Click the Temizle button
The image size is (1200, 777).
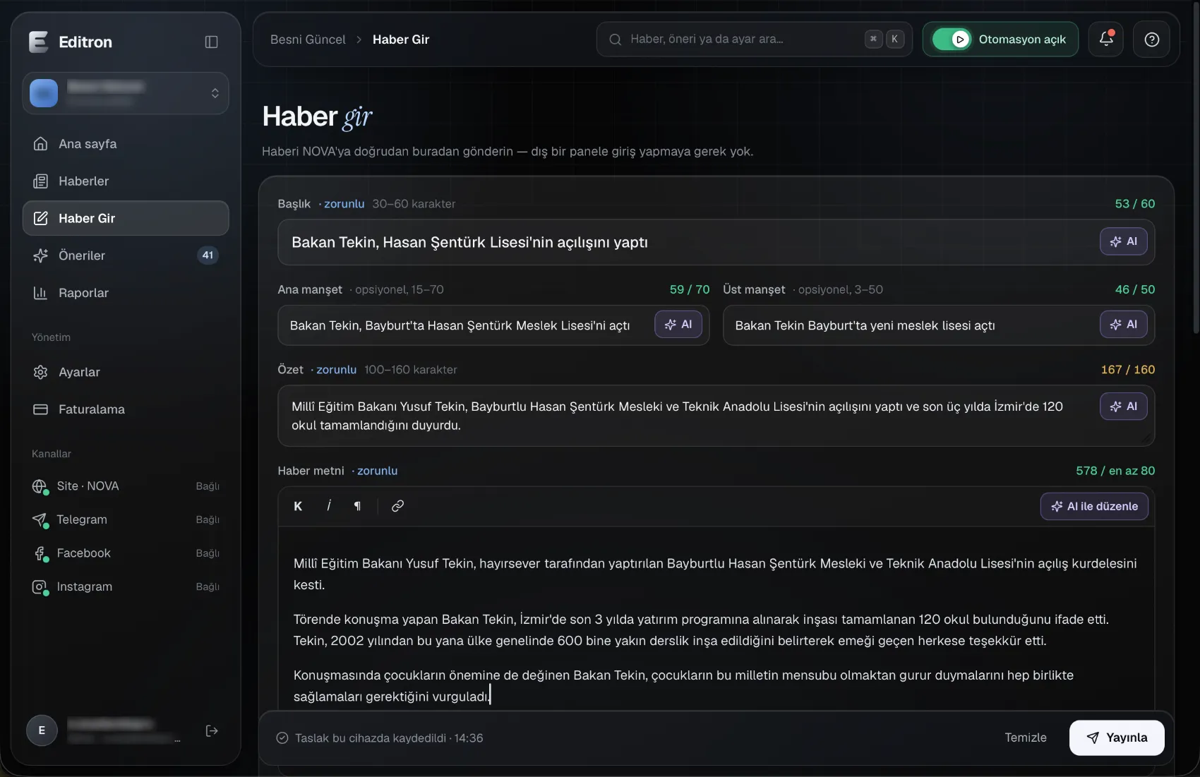(1026, 737)
